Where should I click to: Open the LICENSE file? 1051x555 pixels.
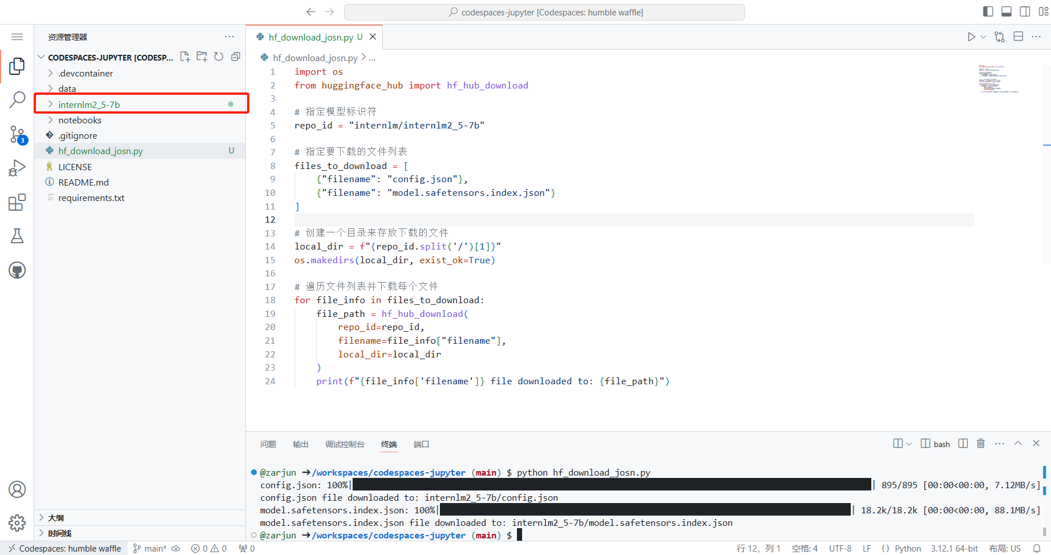tap(140, 167)
